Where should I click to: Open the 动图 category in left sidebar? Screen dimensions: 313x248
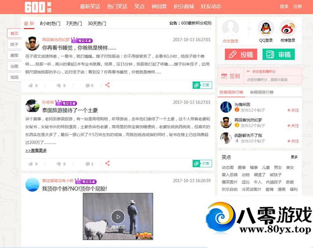tap(14, 66)
